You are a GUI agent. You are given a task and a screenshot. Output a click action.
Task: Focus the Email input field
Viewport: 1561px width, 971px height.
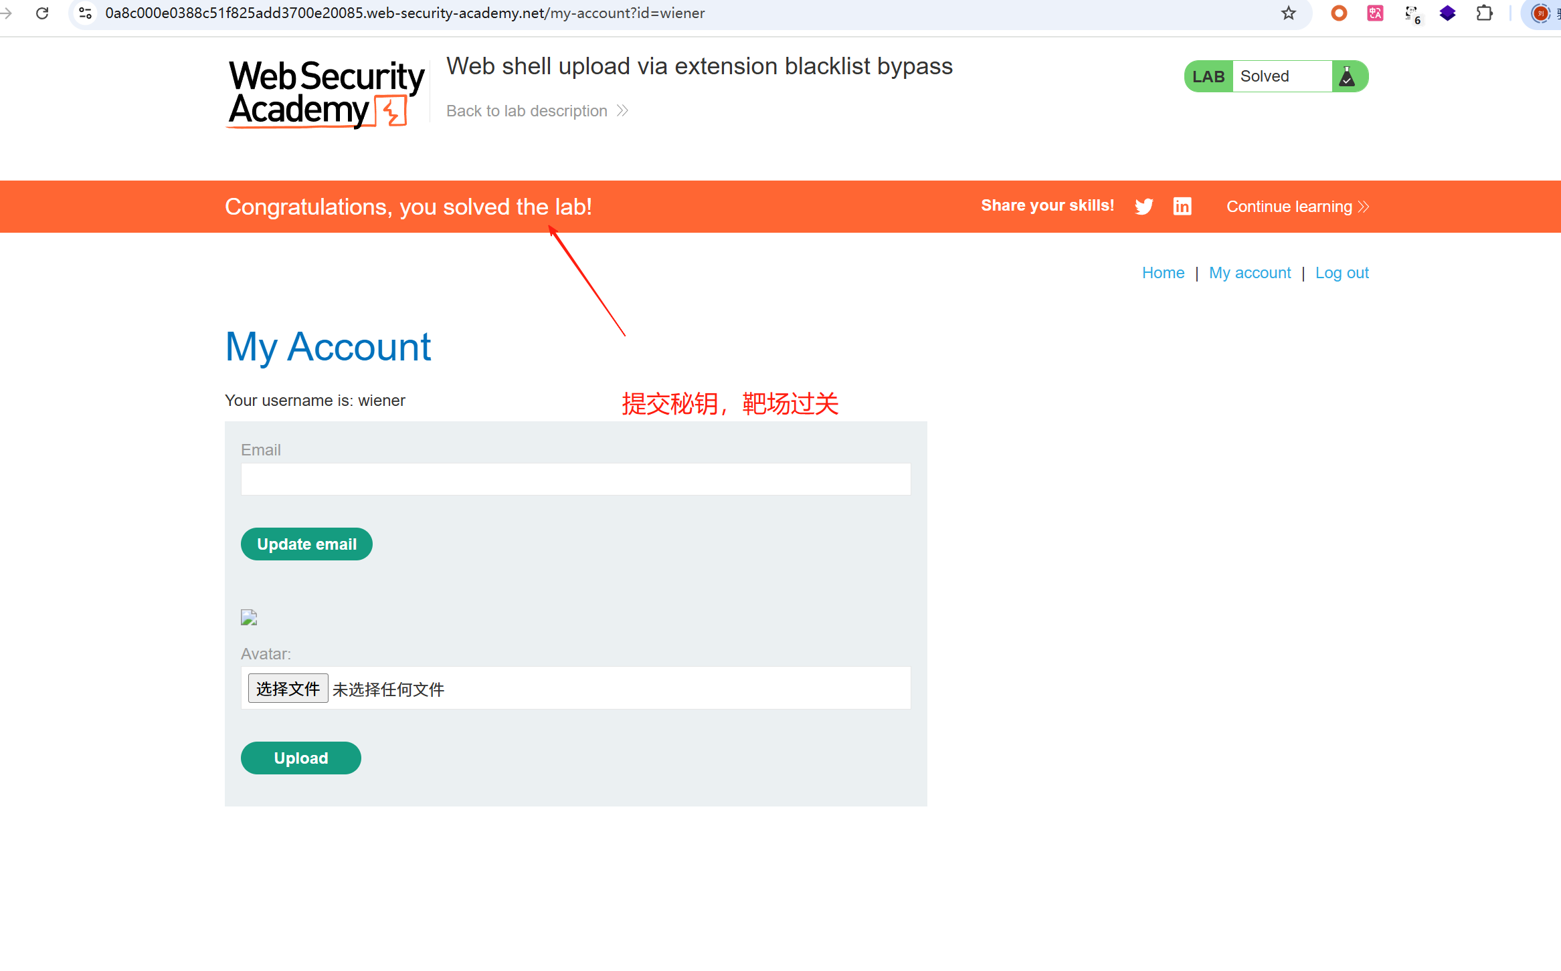(x=575, y=479)
